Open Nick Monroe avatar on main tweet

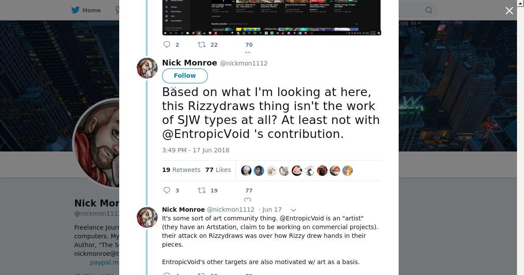(x=147, y=68)
